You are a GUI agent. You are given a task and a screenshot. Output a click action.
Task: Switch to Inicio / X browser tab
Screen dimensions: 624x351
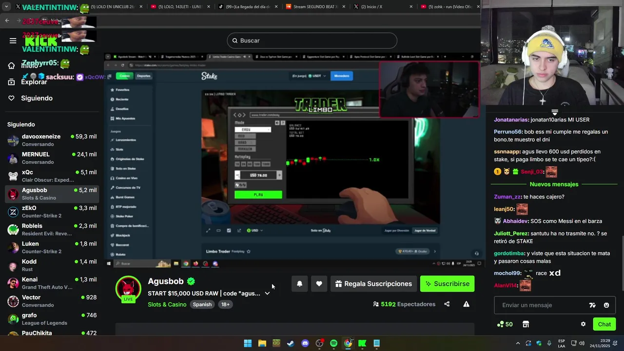[382, 6]
